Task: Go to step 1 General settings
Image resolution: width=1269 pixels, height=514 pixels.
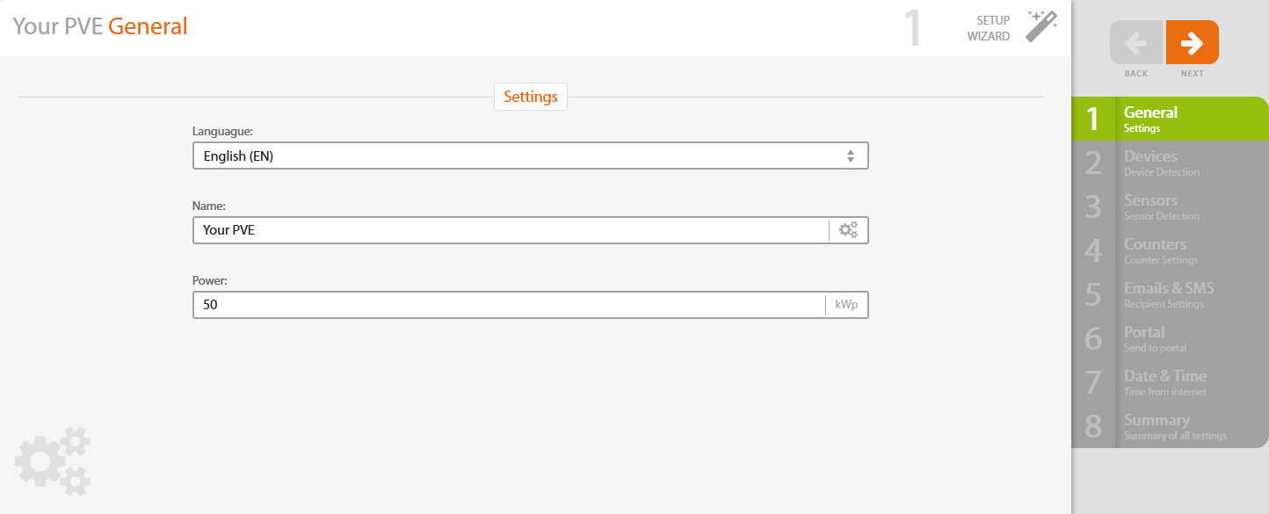Action: 1169,119
